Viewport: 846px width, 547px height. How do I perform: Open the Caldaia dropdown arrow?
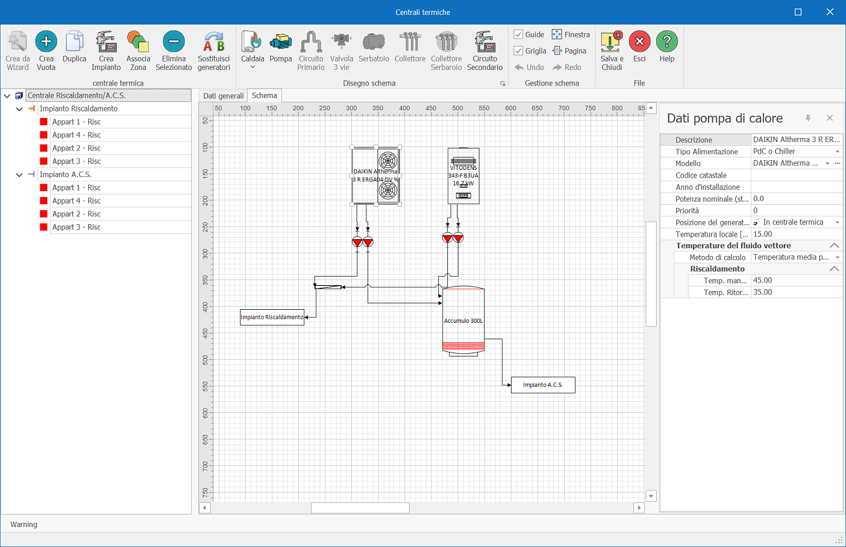[x=252, y=67]
